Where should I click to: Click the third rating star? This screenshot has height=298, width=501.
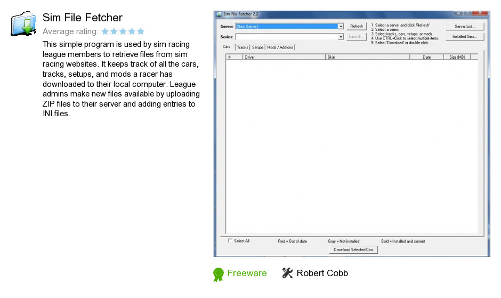(x=123, y=31)
